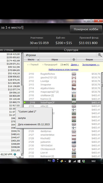Image resolution: width=103 pixels, height=183 pixels.
Task: Select player daddymac
Action: pyautogui.click(x=62, y=131)
